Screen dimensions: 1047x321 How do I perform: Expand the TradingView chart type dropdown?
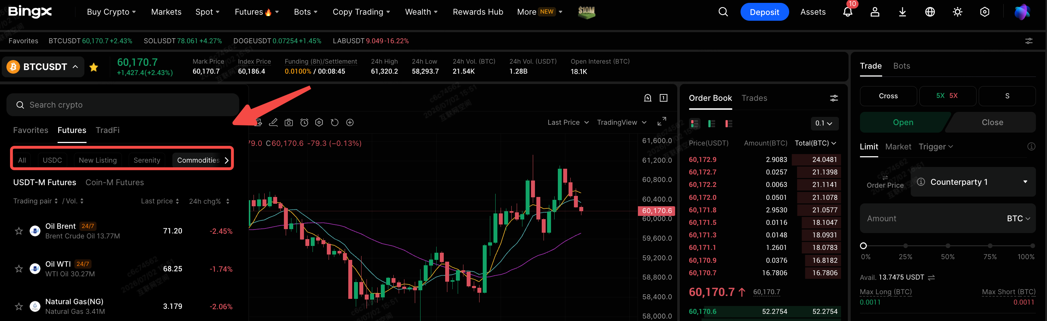621,122
